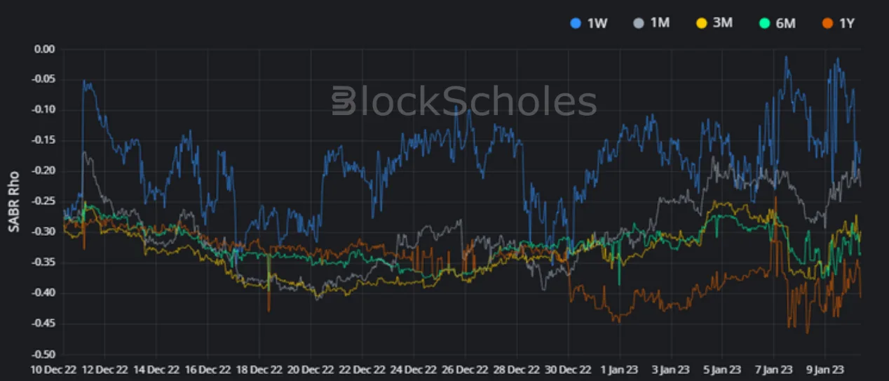Click the gray 1M legend dot
This screenshot has height=381, width=889.
pos(639,24)
